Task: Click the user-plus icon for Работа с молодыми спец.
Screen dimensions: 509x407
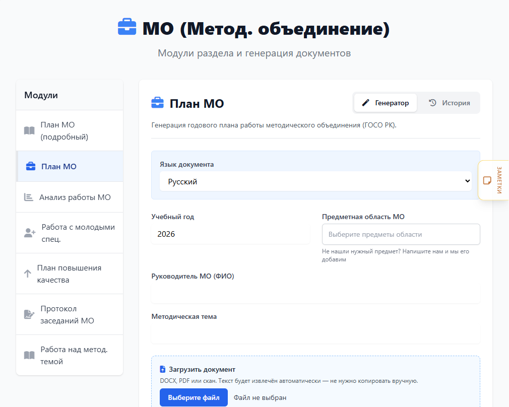Action: click(x=30, y=233)
